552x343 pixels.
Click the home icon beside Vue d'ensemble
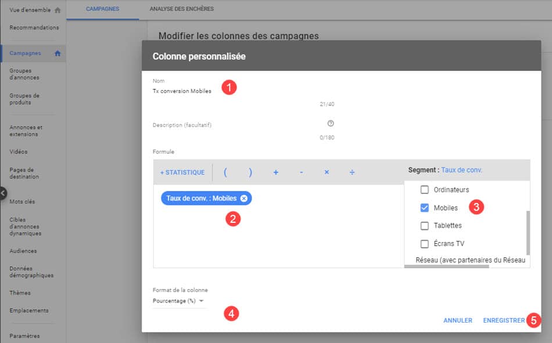point(58,10)
